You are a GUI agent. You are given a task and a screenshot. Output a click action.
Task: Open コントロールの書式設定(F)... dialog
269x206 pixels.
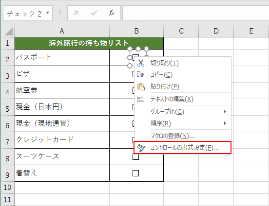(182, 148)
